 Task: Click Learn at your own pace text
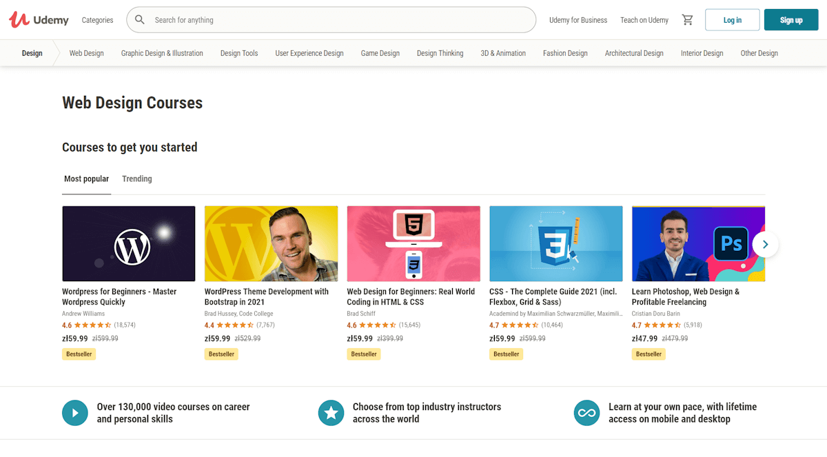point(682,413)
